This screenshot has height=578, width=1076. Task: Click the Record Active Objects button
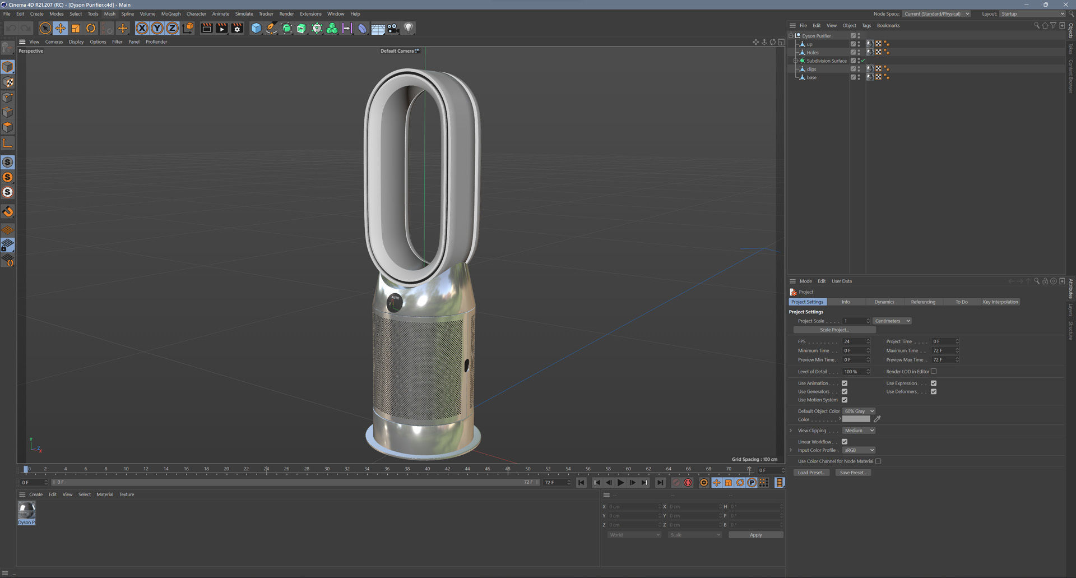[676, 483]
